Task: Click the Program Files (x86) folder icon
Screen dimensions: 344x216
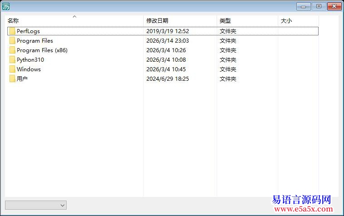Action: click(x=12, y=50)
